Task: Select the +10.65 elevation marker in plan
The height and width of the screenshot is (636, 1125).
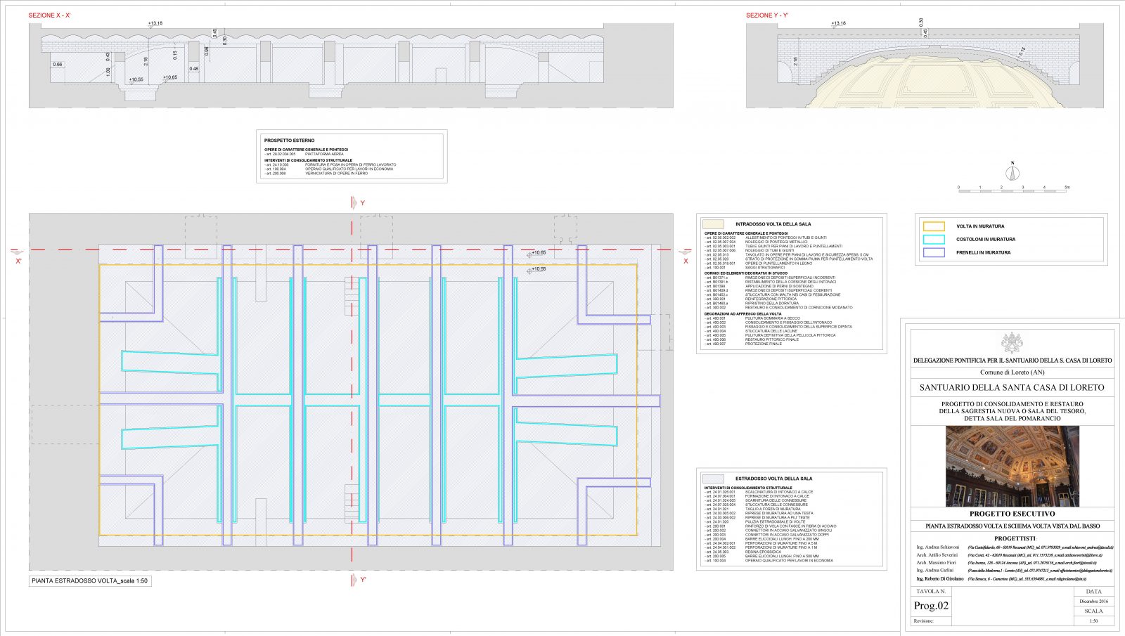Action: tap(538, 252)
